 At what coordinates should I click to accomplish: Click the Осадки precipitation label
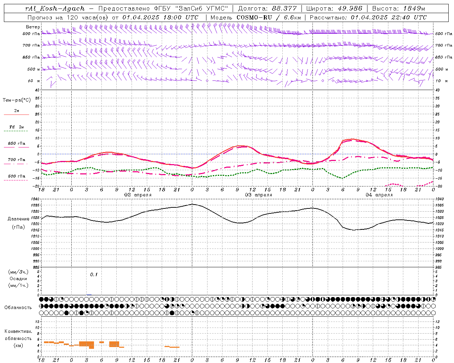18,278
